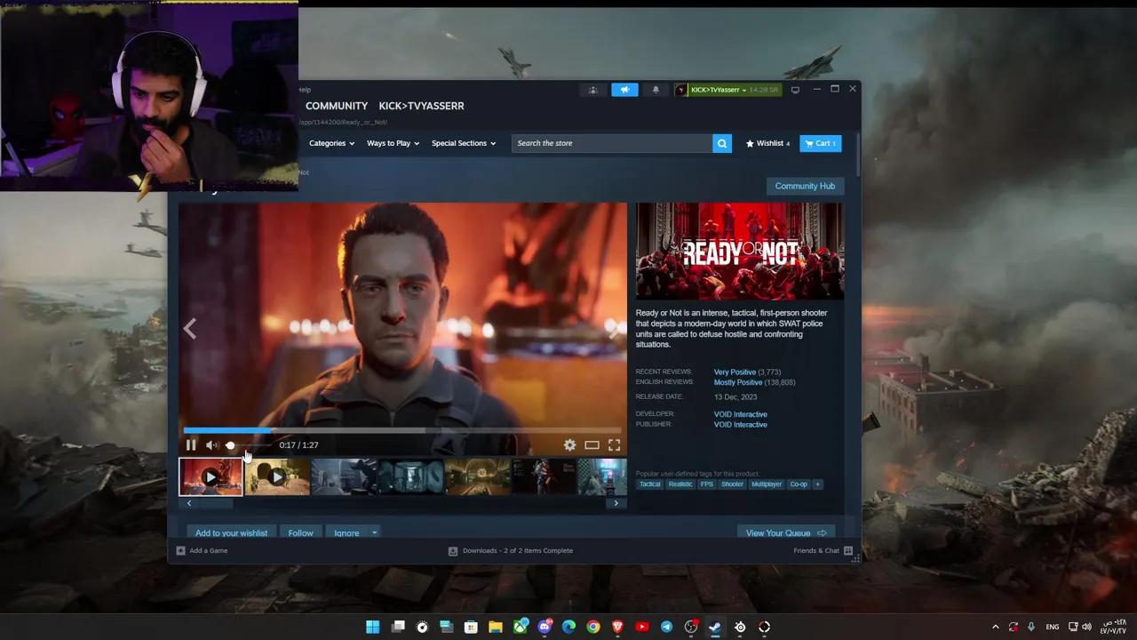Expand Ways to Play menu
1137x640 pixels.
tap(393, 143)
